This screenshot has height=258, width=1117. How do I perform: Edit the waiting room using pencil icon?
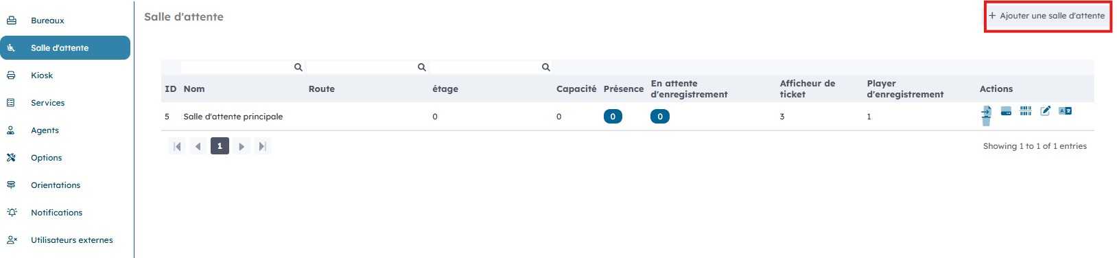pyautogui.click(x=1045, y=111)
